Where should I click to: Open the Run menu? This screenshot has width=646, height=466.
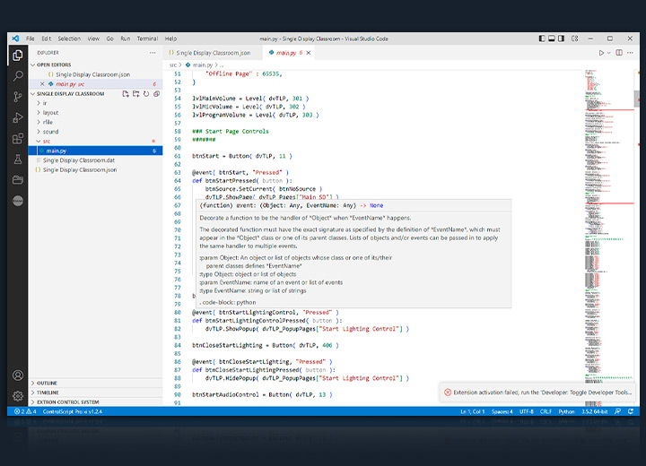pyautogui.click(x=126, y=39)
